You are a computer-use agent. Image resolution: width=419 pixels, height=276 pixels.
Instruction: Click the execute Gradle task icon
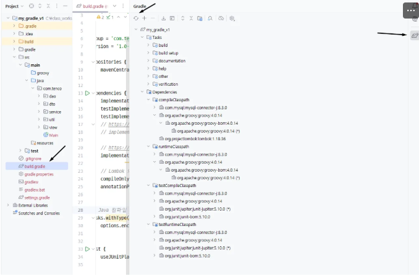point(172,18)
